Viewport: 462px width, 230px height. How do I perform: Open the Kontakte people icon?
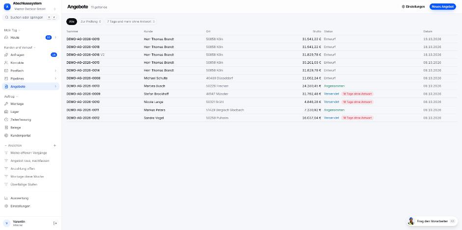click(x=6, y=63)
